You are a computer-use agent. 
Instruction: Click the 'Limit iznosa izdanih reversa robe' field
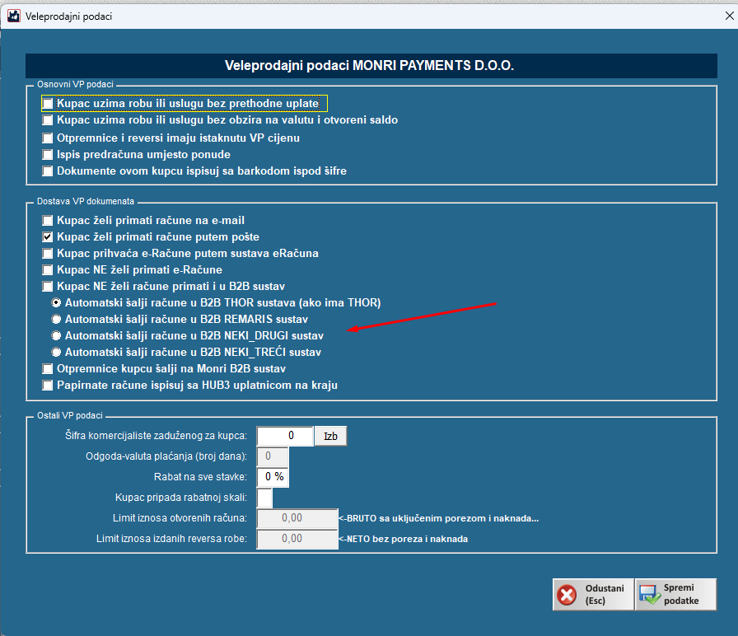(297, 539)
